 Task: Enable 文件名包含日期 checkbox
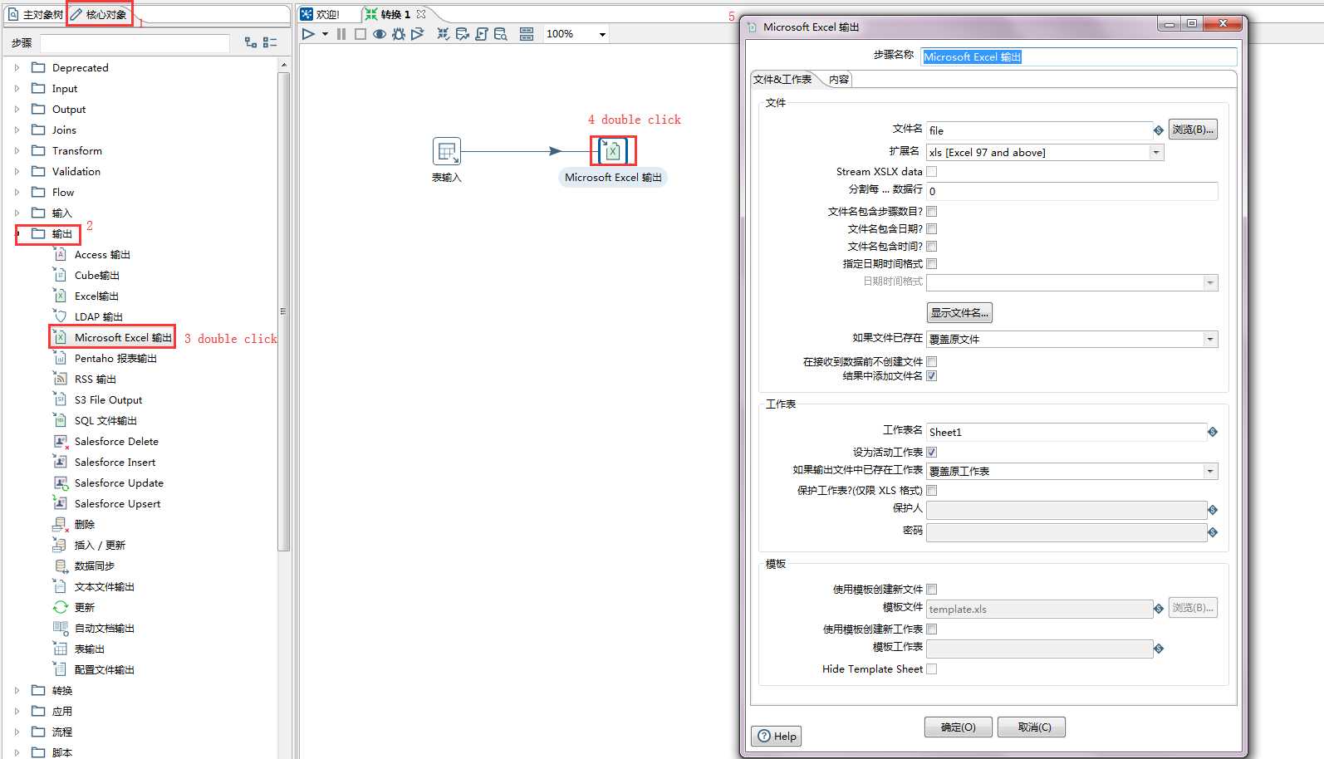932,229
